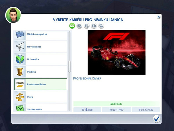
Task: Select the green infinity all-careers filter
Action: (72, 26)
